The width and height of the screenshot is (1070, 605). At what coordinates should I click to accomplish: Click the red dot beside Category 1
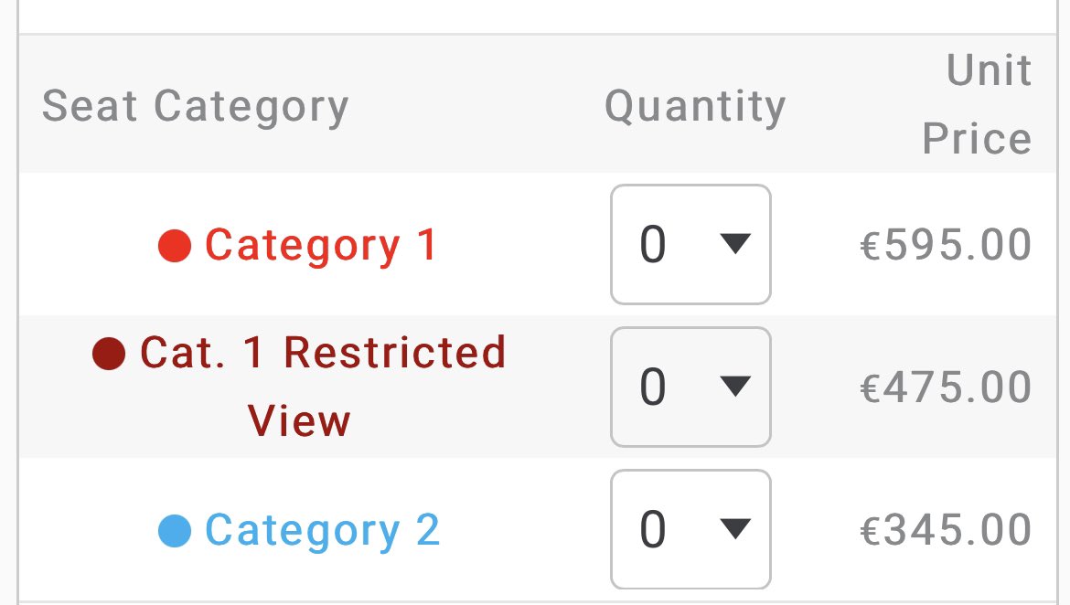[x=174, y=246]
